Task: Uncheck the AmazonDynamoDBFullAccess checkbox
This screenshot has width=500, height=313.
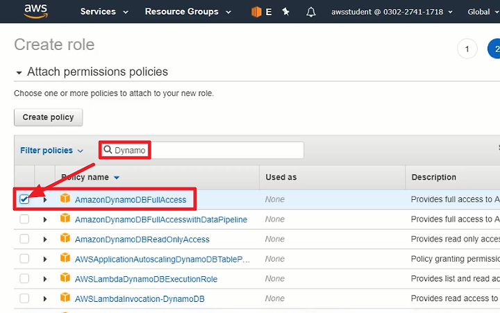Action: pyautogui.click(x=24, y=200)
